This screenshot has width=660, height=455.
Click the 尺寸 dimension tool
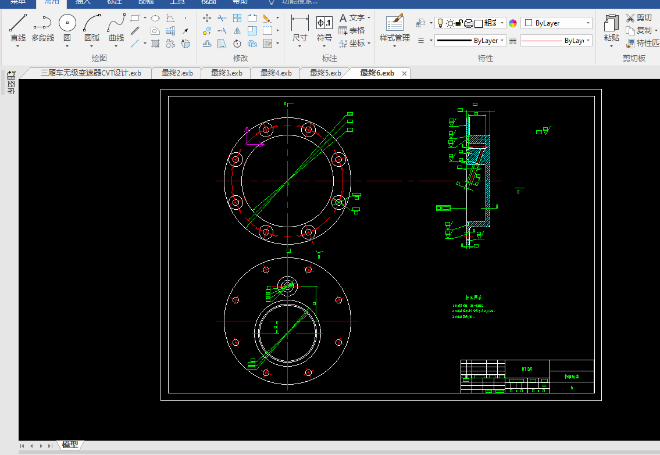click(299, 28)
